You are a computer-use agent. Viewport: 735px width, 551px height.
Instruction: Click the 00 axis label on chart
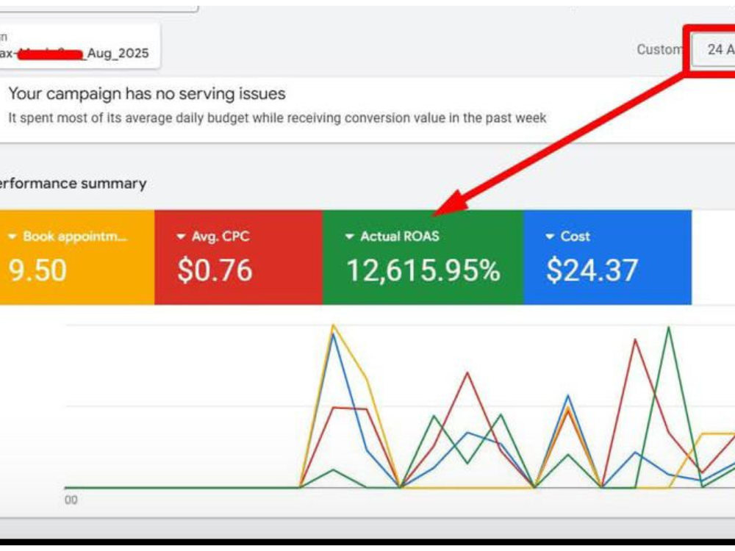71,500
